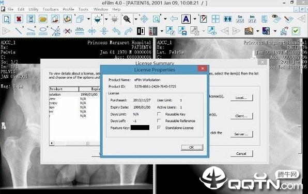Screen dimensions: 308x194
Task: Expand dropdown arrow beside magnifying glass tool
Action: pos(136,19)
